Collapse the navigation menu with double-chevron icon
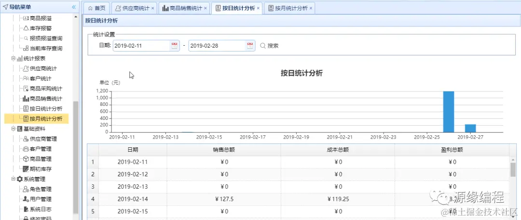 [x=74, y=7]
